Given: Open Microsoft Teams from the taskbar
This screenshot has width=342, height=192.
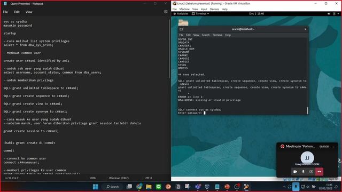Looking at the screenshot, I should coord(198,187).
